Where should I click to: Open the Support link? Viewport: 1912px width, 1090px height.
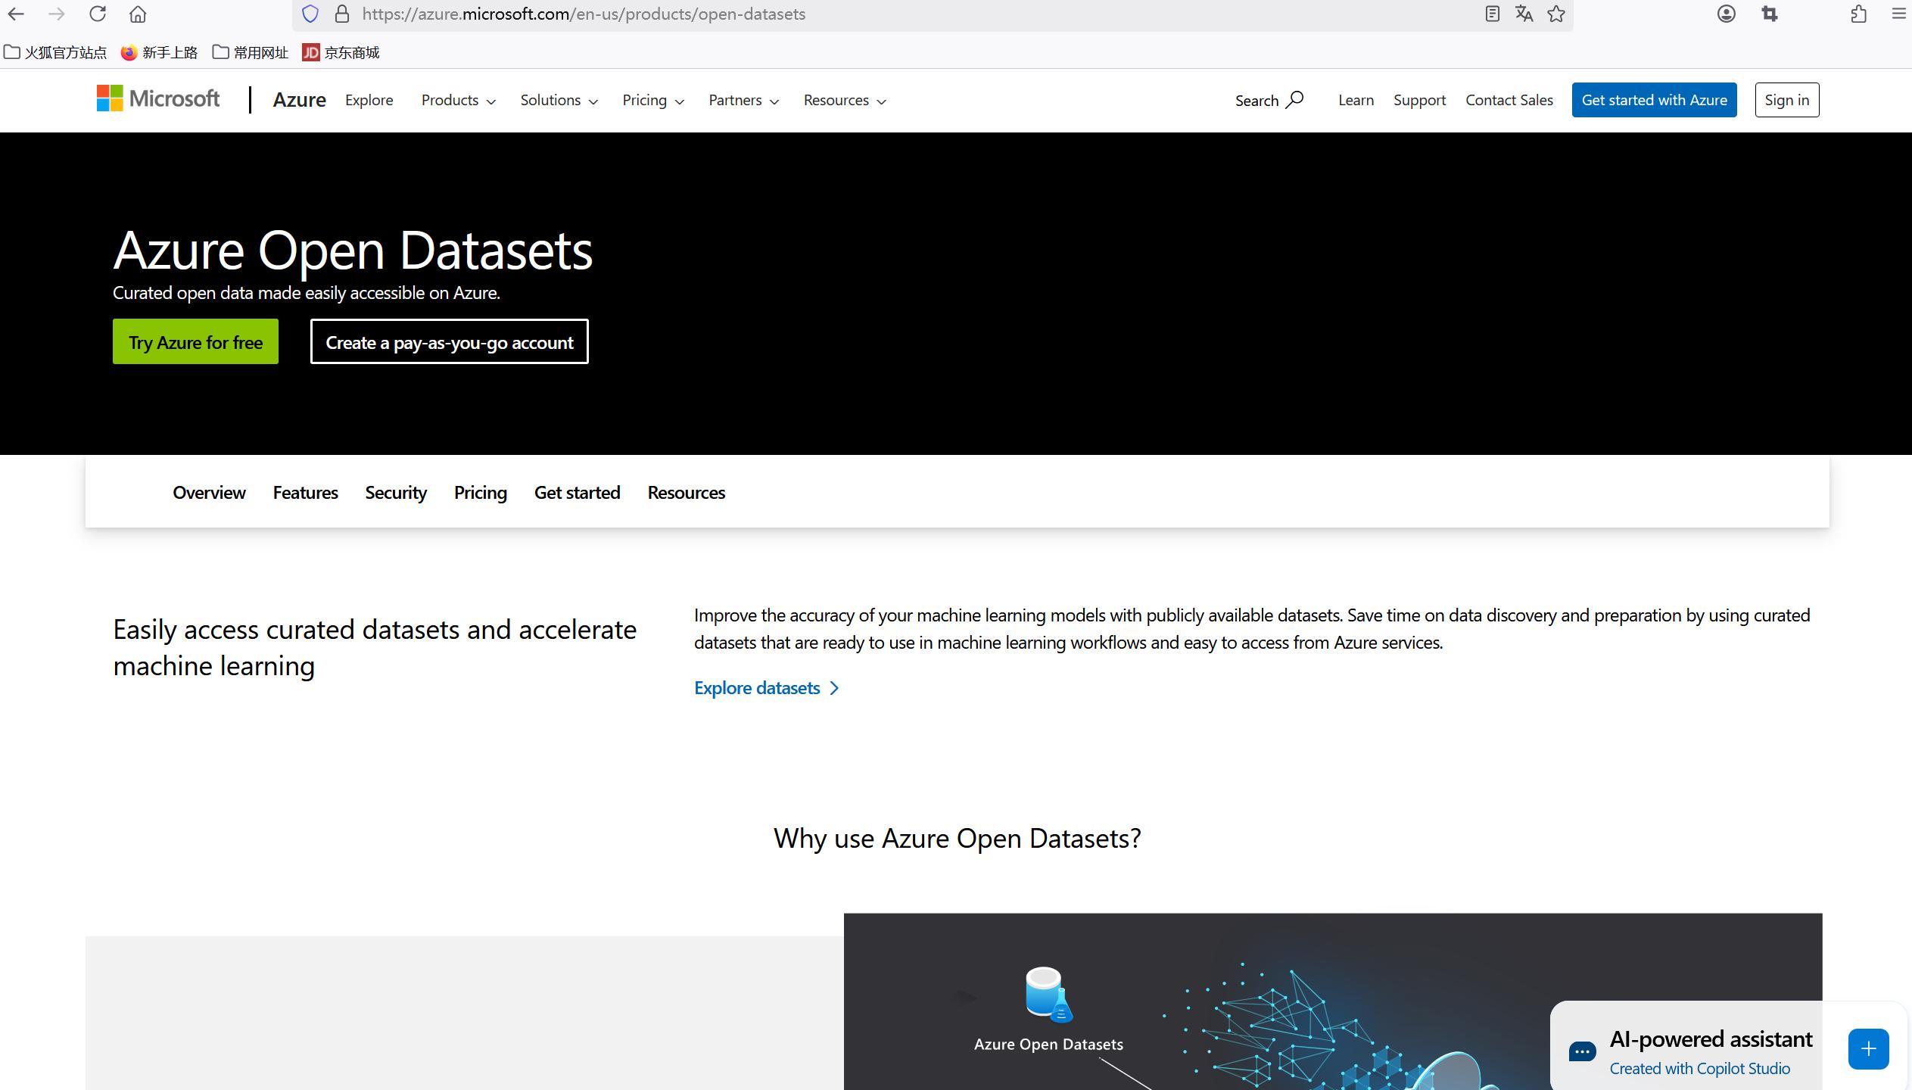pyautogui.click(x=1419, y=100)
